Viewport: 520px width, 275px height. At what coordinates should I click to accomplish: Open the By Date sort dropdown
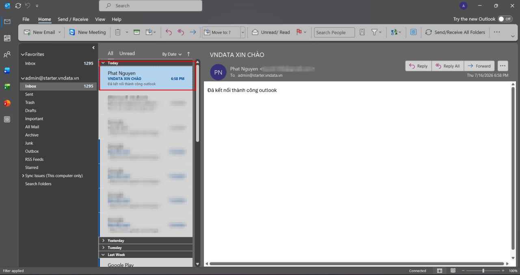click(171, 54)
